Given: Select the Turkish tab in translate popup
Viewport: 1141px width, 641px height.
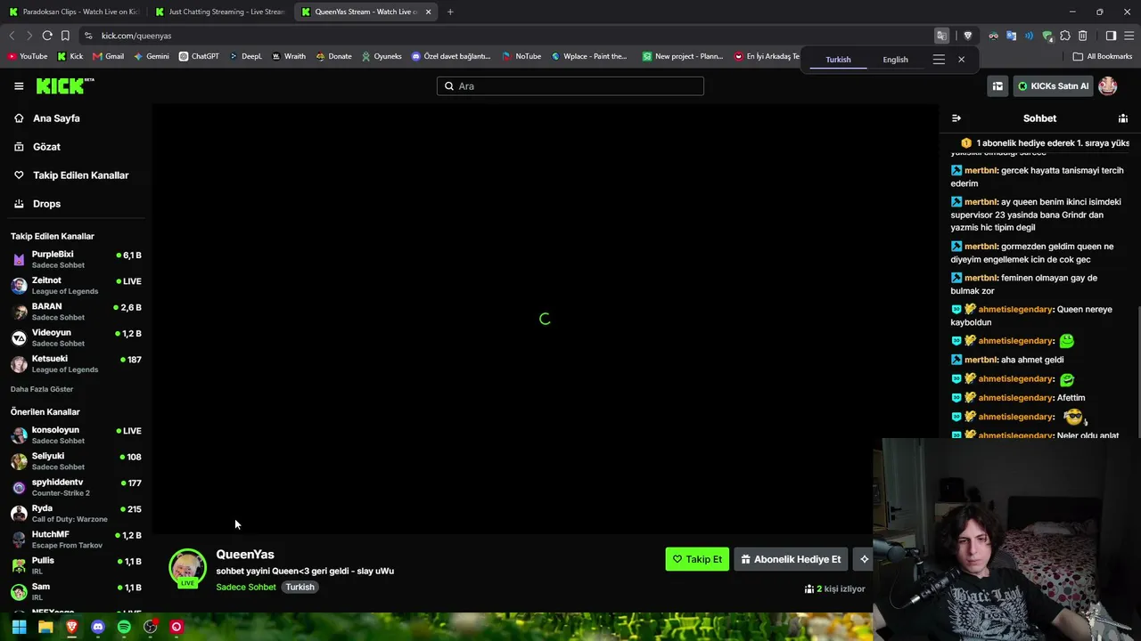Looking at the screenshot, I should pyautogui.click(x=838, y=60).
